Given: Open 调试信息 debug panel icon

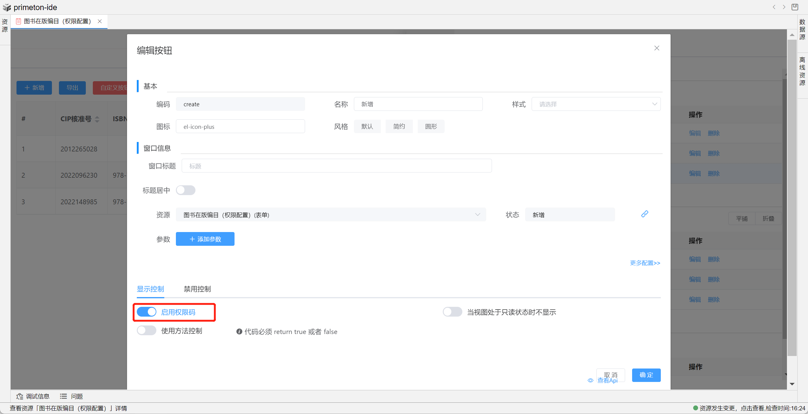Looking at the screenshot, I should [x=20, y=396].
